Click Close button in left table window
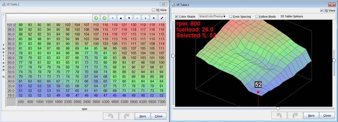Viewport: 338px width, 122px height. (x=158, y=116)
